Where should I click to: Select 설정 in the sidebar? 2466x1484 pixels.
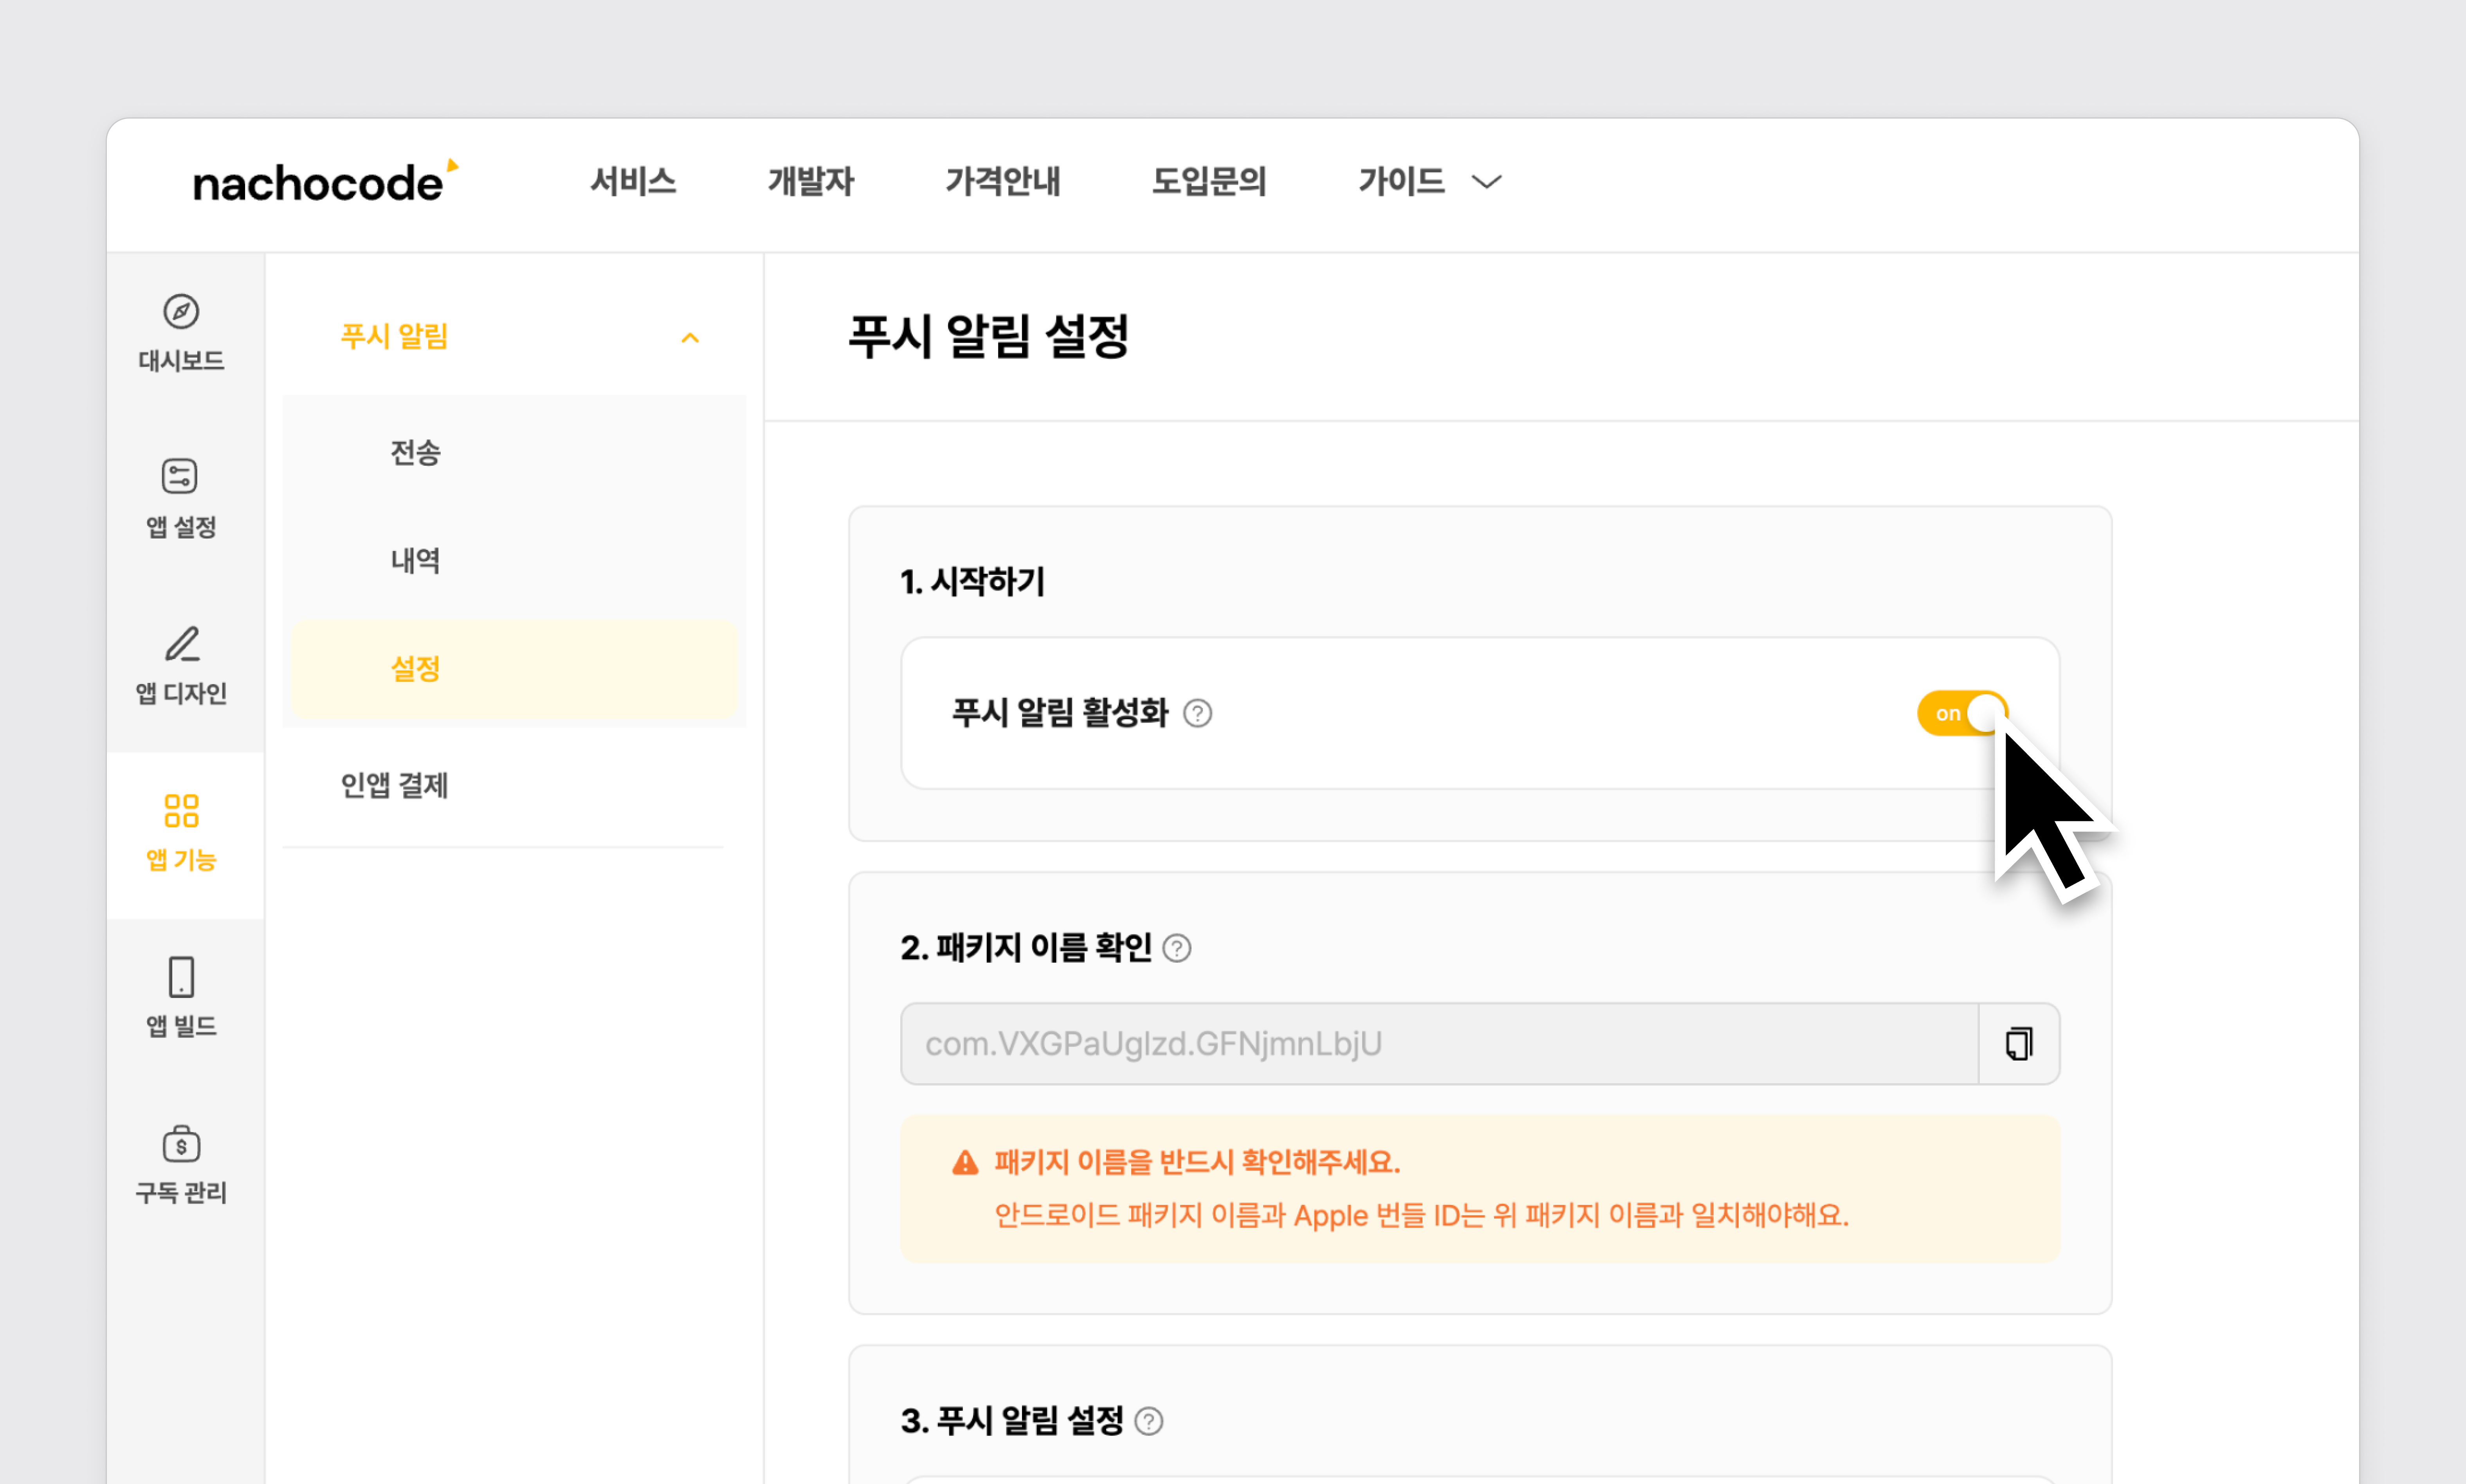(x=515, y=669)
